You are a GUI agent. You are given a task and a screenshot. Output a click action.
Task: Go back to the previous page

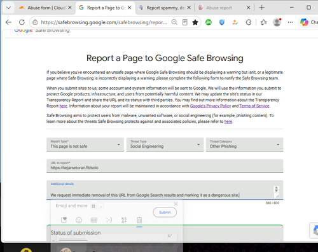8,22
